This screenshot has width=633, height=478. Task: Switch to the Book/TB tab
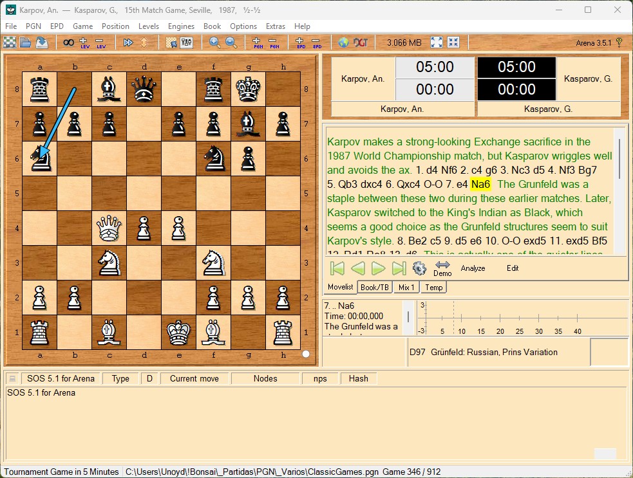click(375, 287)
